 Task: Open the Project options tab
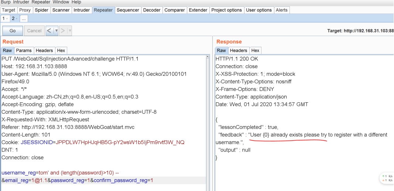[227, 10]
